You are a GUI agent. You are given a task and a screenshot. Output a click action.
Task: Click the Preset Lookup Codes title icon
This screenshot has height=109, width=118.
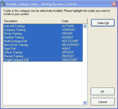click(3, 4)
